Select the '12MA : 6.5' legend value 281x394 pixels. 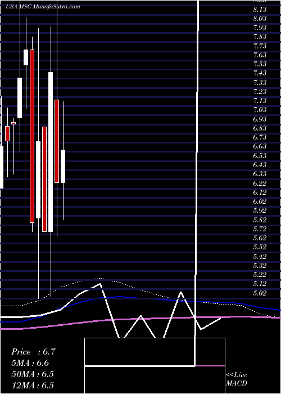pyautogui.click(x=33, y=386)
